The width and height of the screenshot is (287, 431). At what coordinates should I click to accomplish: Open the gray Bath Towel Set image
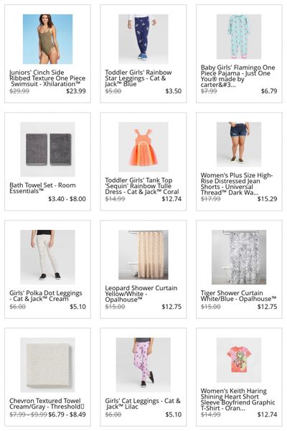click(x=47, y=149)
